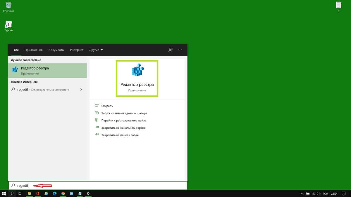Open File Explorer from the taskbar

point(29,193)
